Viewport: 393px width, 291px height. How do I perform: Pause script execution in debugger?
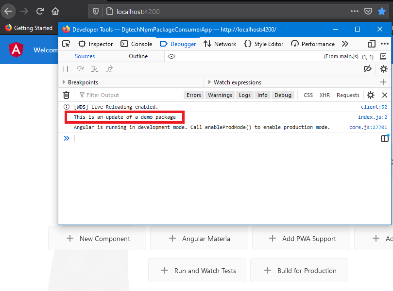[66, 69]
